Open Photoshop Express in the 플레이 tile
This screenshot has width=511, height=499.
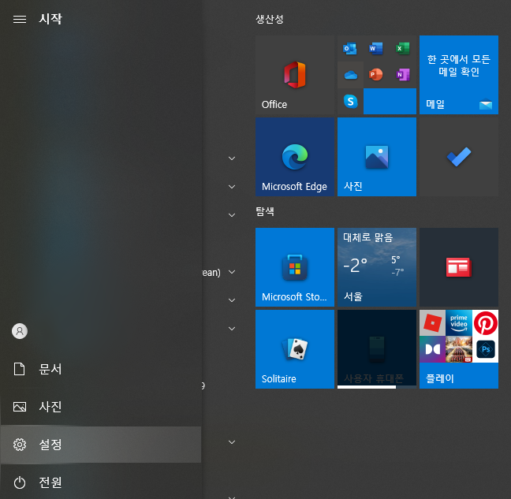(x=485, y=349)
